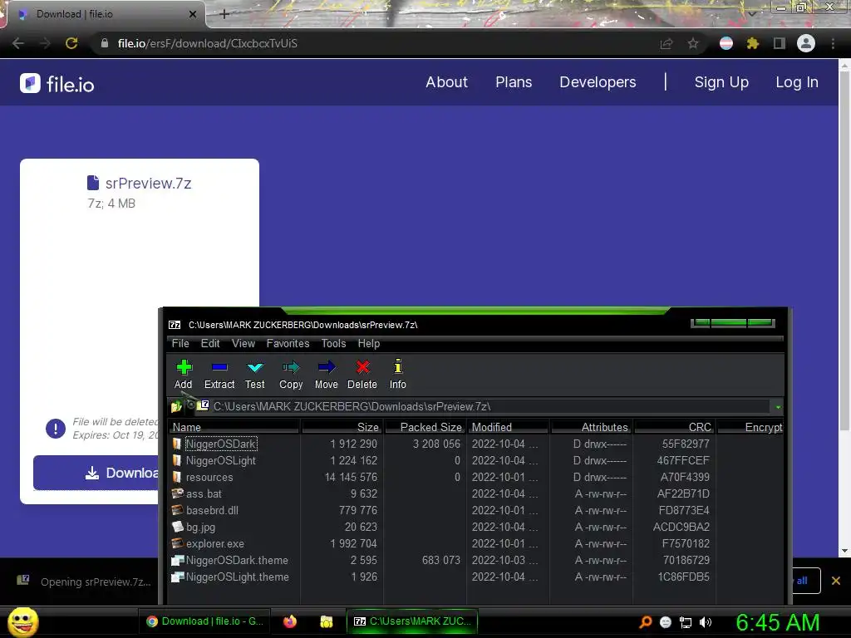The height and width of the screenshot is (638, 851).
Task: Click the share page icon in address bar
Action: click(x=667, y=43)
